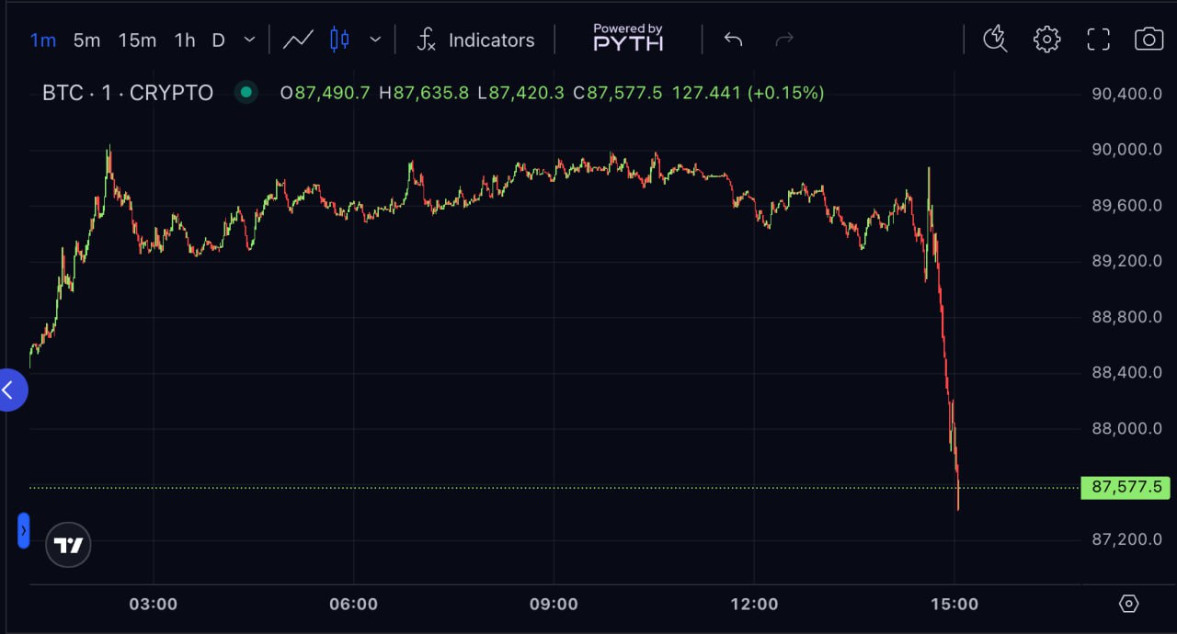
Task: Click the TradingView logo badge
Action: 68,545
